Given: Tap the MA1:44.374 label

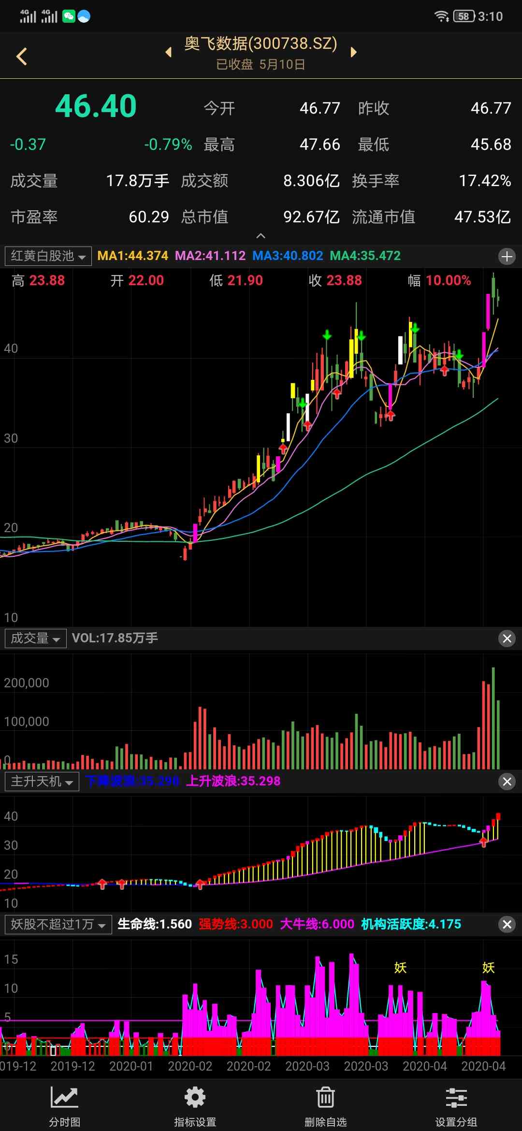Looking at the screenshot, I should [132, 256].
